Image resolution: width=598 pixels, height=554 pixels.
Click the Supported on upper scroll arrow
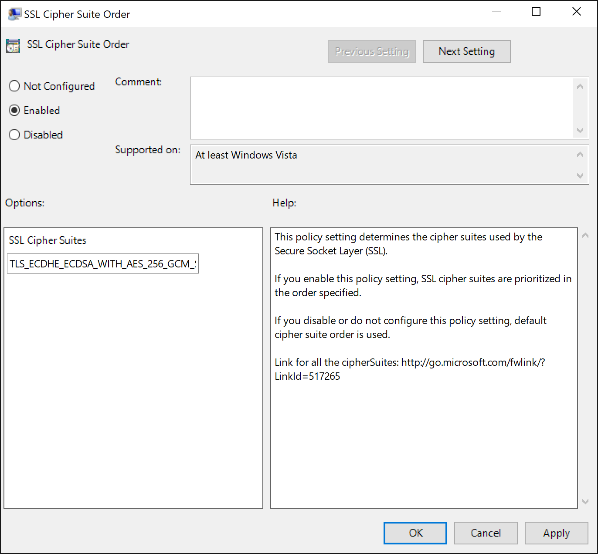(x=580, y=153)
